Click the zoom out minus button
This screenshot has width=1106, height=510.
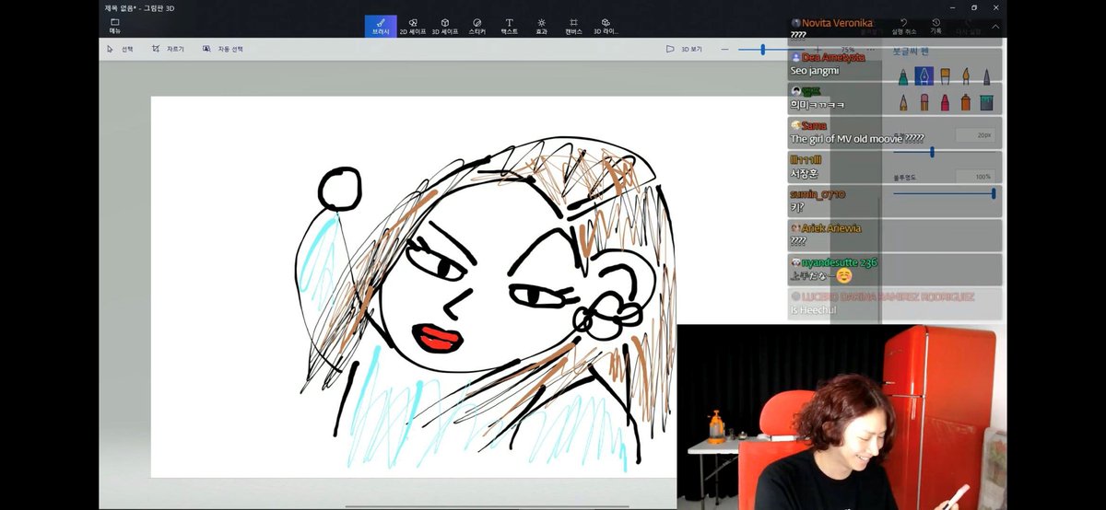click(x=724, y=49)
